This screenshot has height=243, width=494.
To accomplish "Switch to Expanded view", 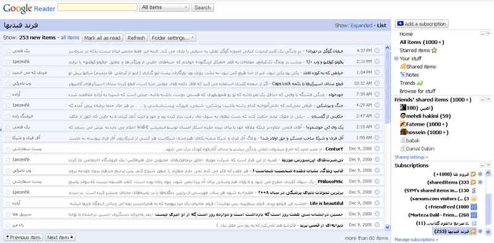I will (x=361, y=25).
